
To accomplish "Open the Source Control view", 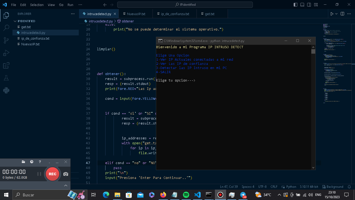I will coord(6,40).
